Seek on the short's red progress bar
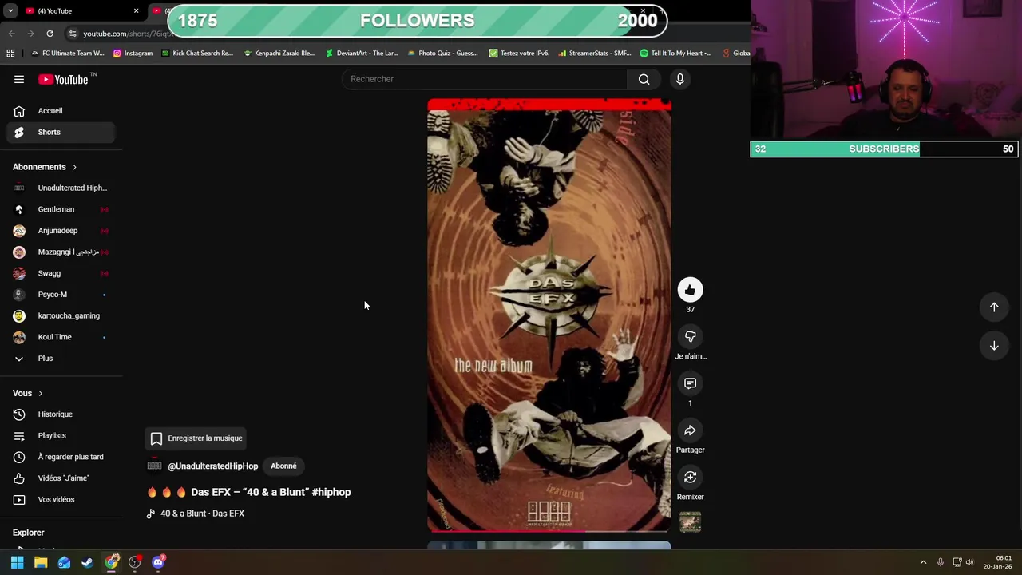 [x=549, y=530]
